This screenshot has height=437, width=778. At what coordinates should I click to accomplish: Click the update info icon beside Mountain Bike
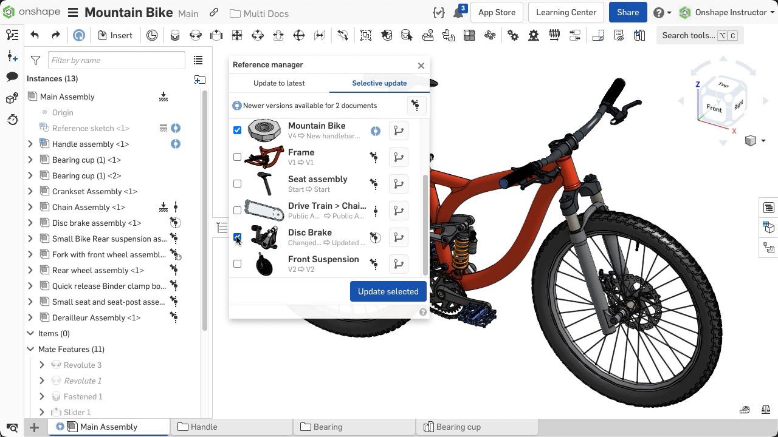375,130
